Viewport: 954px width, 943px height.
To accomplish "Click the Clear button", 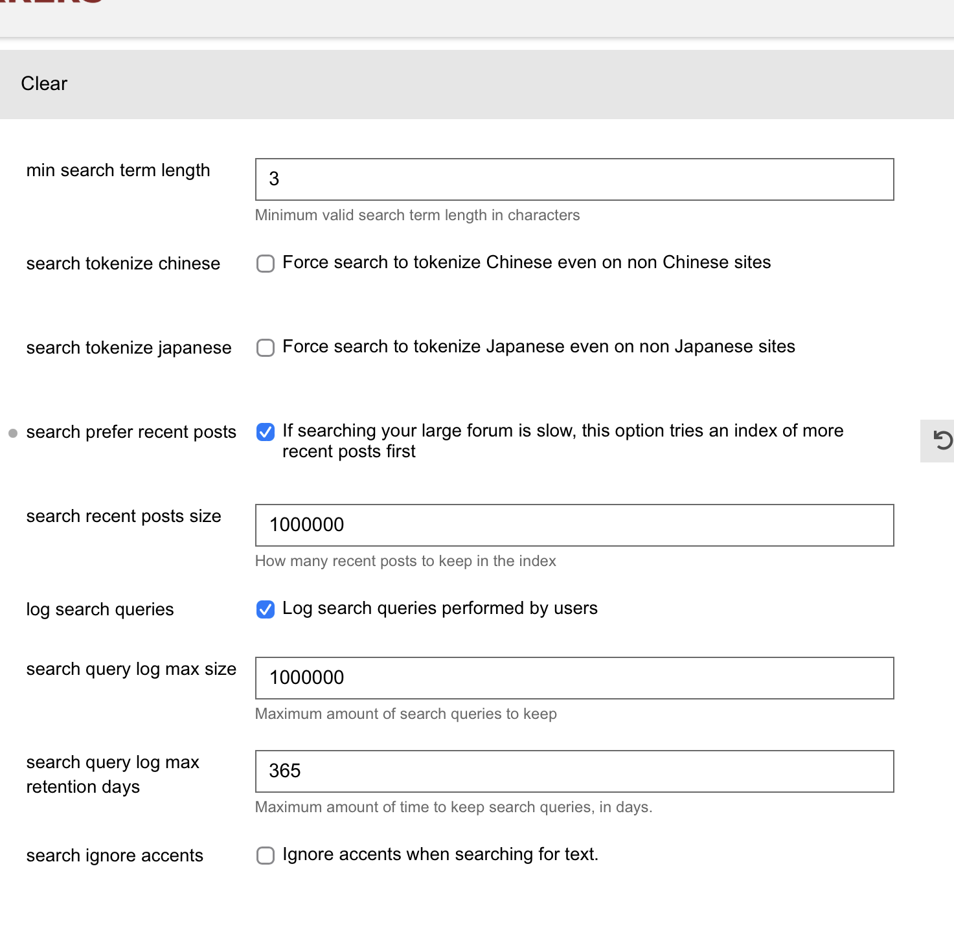I will 44,84.
